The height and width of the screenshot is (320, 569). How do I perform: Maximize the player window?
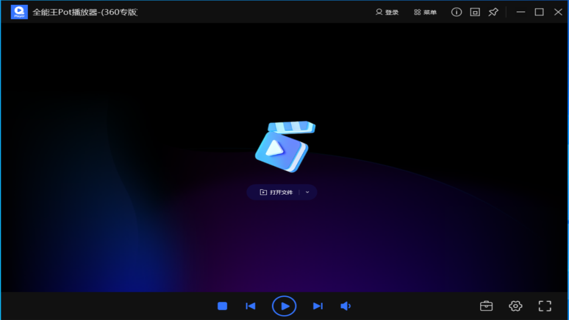point(539,12)
